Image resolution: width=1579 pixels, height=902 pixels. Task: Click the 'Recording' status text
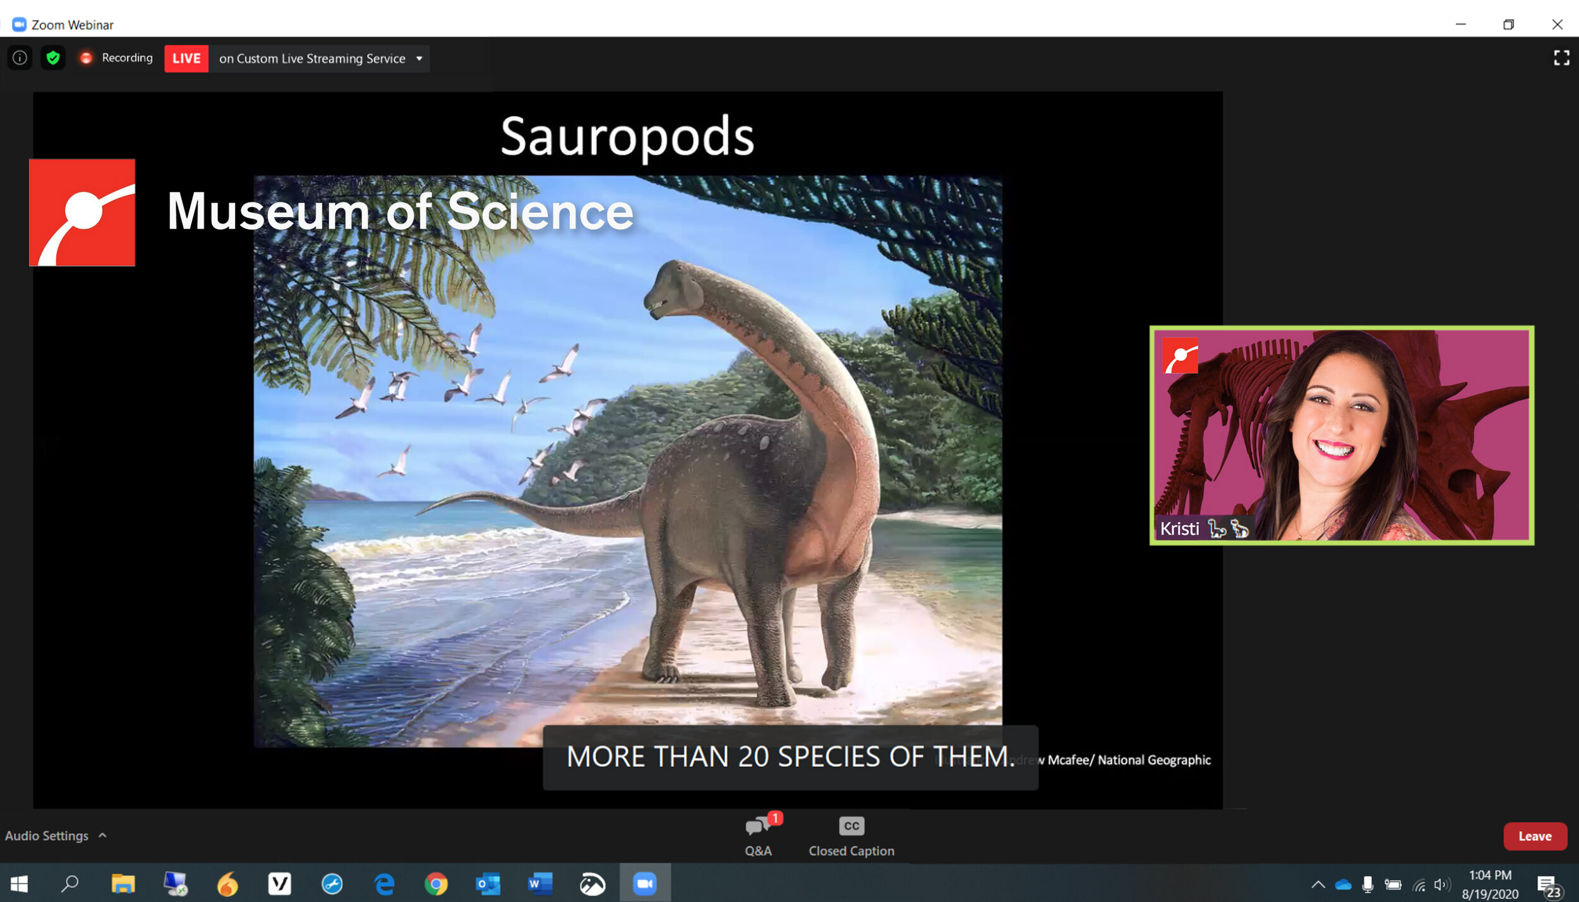[127, 58]
